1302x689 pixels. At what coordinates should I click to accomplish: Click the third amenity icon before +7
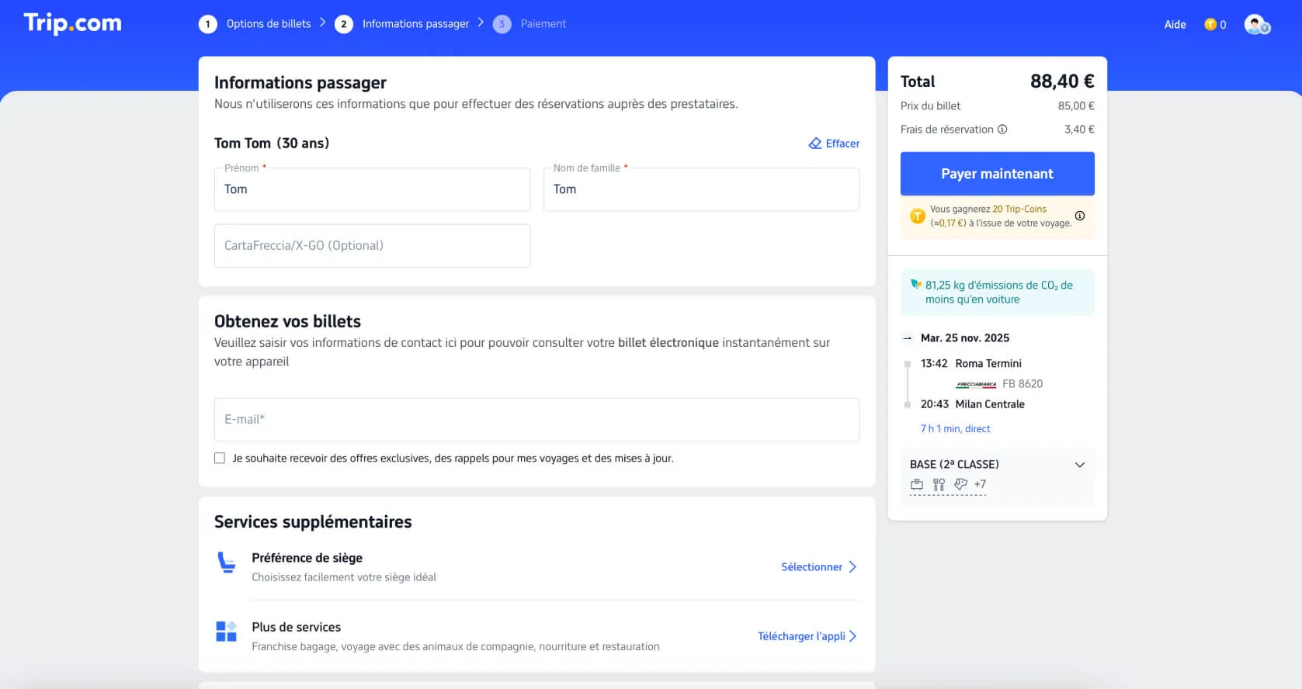(960, 484)
